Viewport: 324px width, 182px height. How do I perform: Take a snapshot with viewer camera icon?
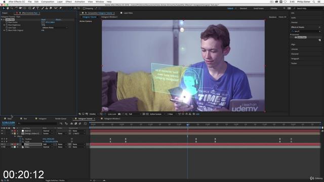point(119,114)
